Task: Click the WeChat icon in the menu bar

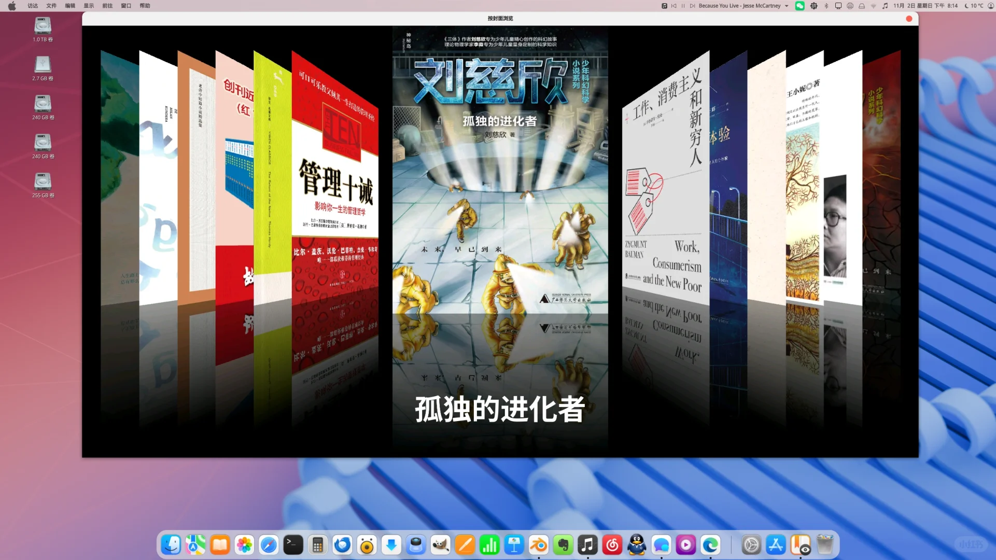Action: (800, 6)
